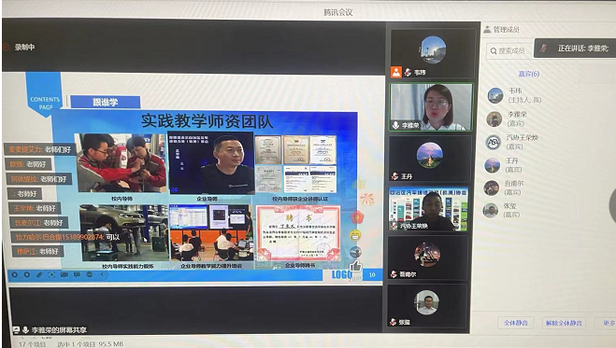
Task: Toggle muted microphone on 王丹 video tile
Action: 394,176
